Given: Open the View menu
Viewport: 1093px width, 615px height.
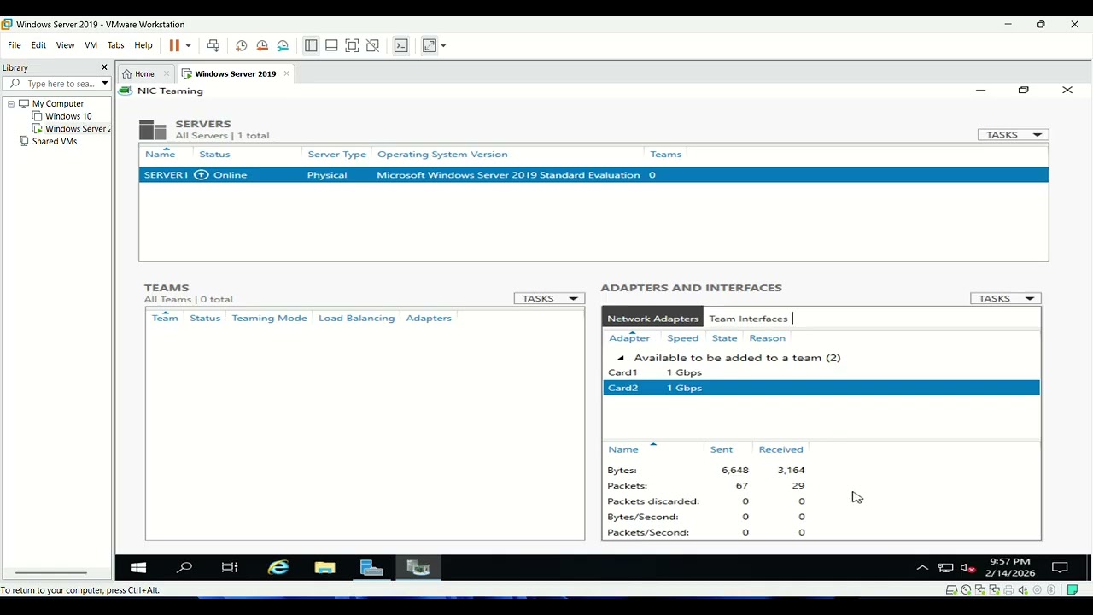Looking at the screenshot, I should click(65, 45).
